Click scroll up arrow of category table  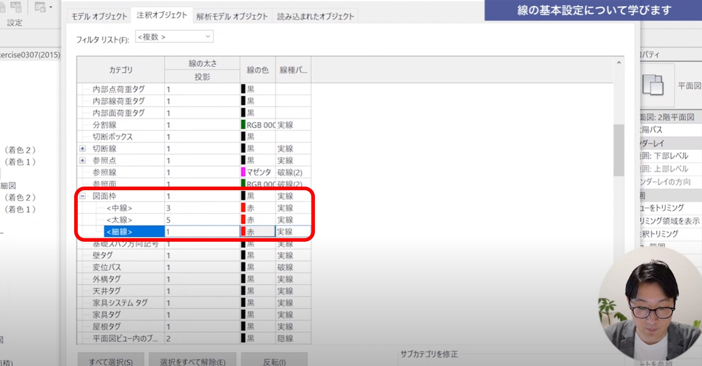pyautogui.click(x=619, y=63)
